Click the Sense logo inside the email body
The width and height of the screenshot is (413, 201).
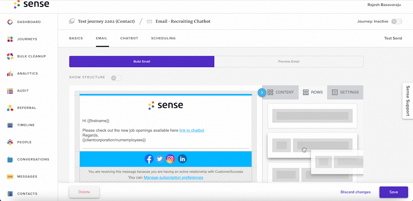pyautogui.click(x=166, y=105)
